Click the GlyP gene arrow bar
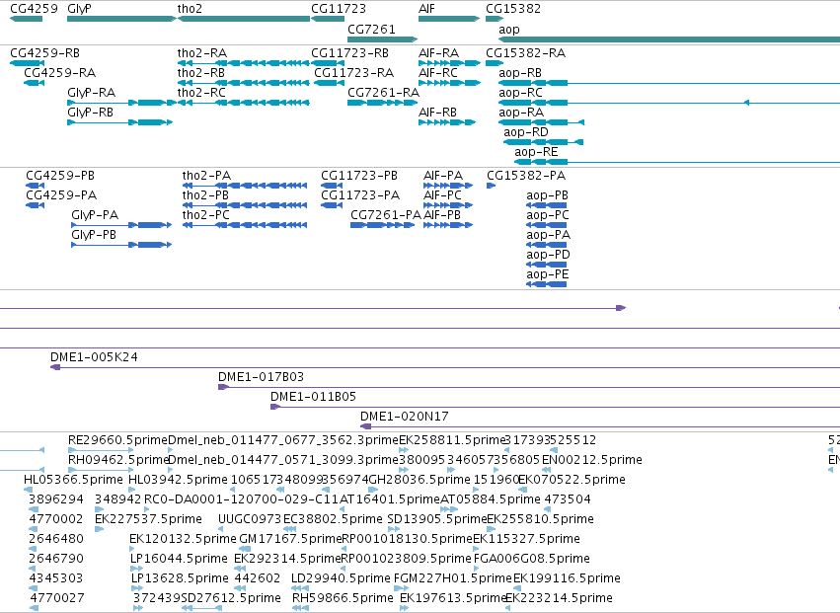Screen dimensions: 840x613 tap(121, 19)
